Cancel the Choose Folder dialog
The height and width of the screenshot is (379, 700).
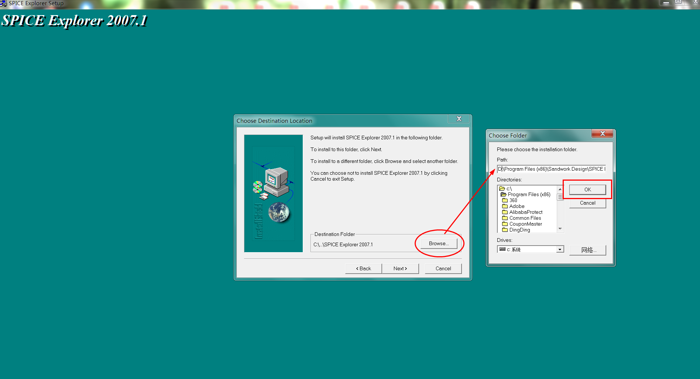[x=587, y=203]
